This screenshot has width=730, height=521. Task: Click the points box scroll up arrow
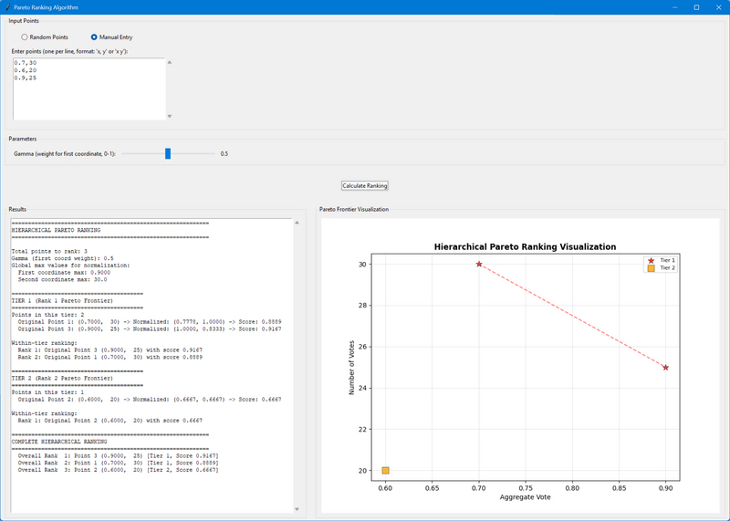(170, 62)
